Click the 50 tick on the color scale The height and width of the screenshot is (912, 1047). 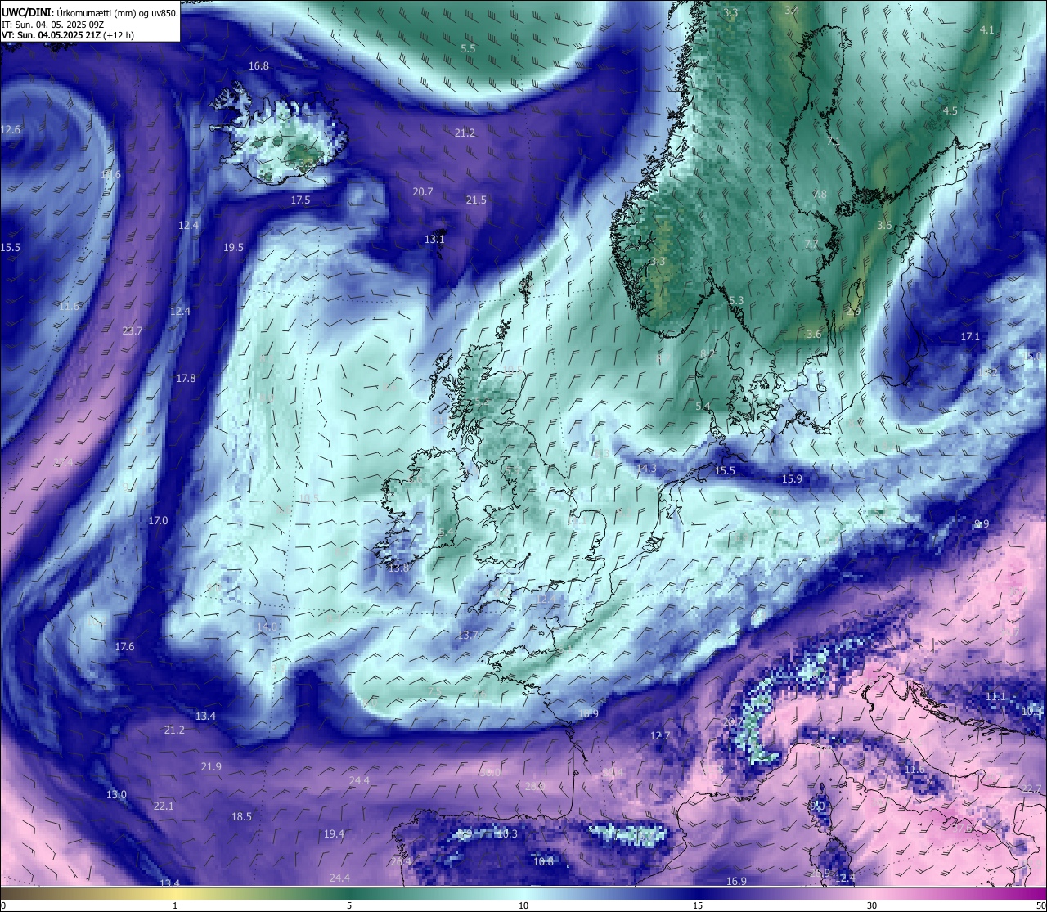click(x=1040, y=905)
